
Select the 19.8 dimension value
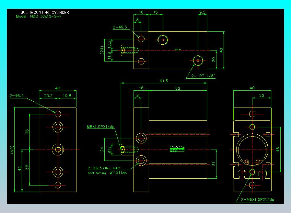tap(67, 95)
